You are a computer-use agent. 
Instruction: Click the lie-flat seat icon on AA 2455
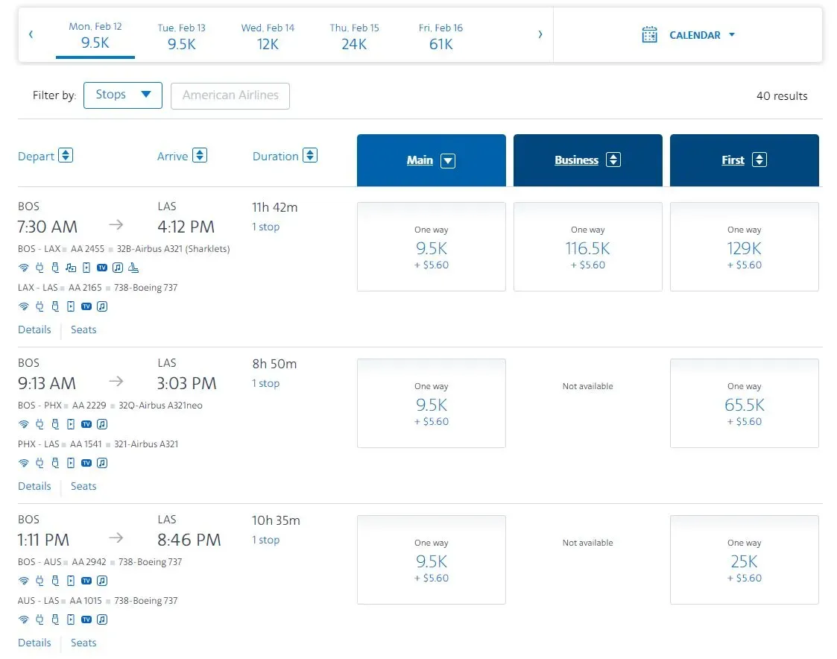click(133, 268)
